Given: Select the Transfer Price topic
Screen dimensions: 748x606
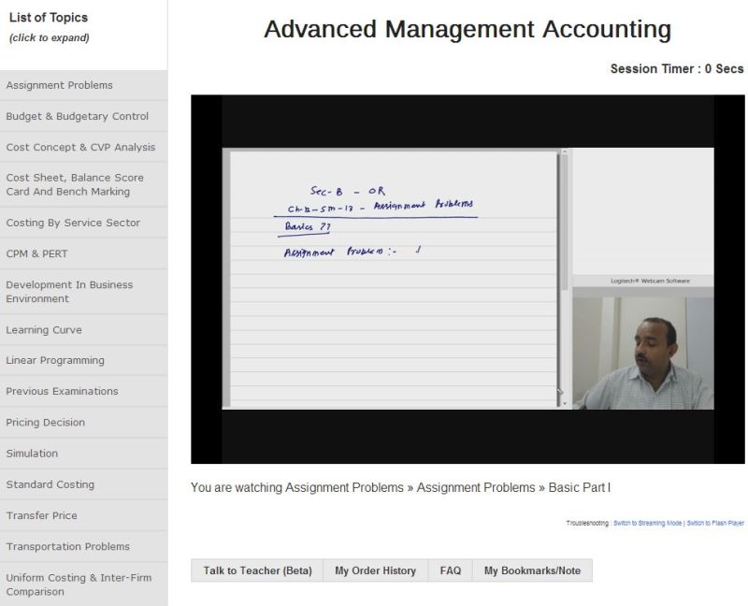Looking at the screenshot, I should coord(41,515).
